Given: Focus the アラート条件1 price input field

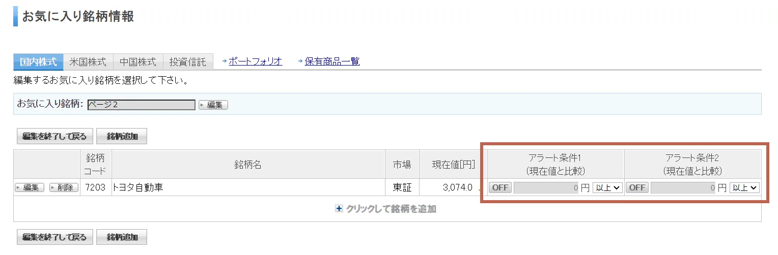Looking at the screenshot, I should (547, 187).
